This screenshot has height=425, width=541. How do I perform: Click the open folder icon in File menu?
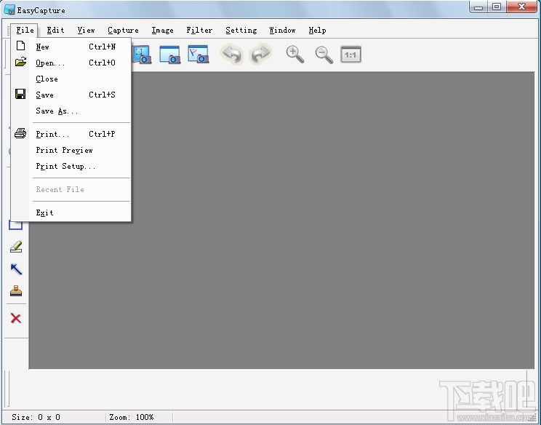20,62
